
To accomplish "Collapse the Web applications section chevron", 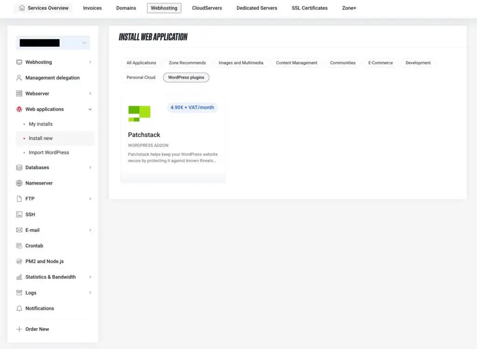I will pyautogui.click(x=90, y=109).
